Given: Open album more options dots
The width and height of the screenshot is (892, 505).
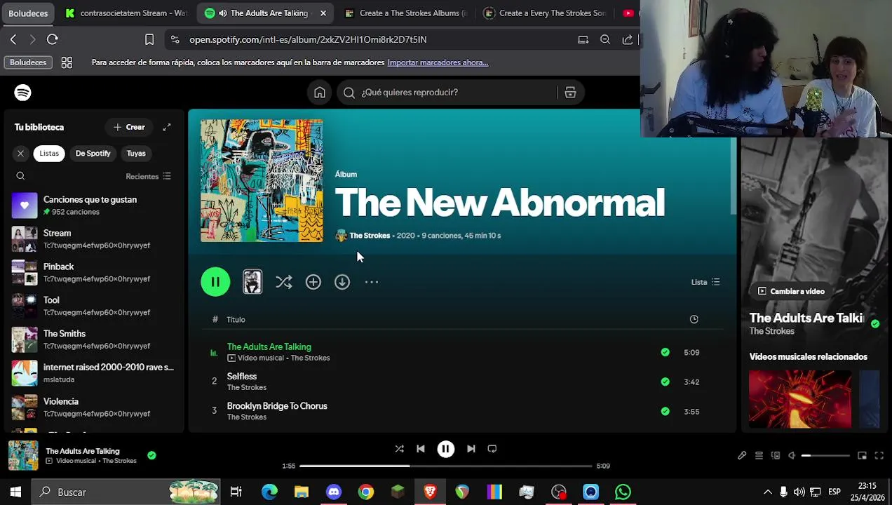Looking at the screenshot, I should [x=372, y=282].
